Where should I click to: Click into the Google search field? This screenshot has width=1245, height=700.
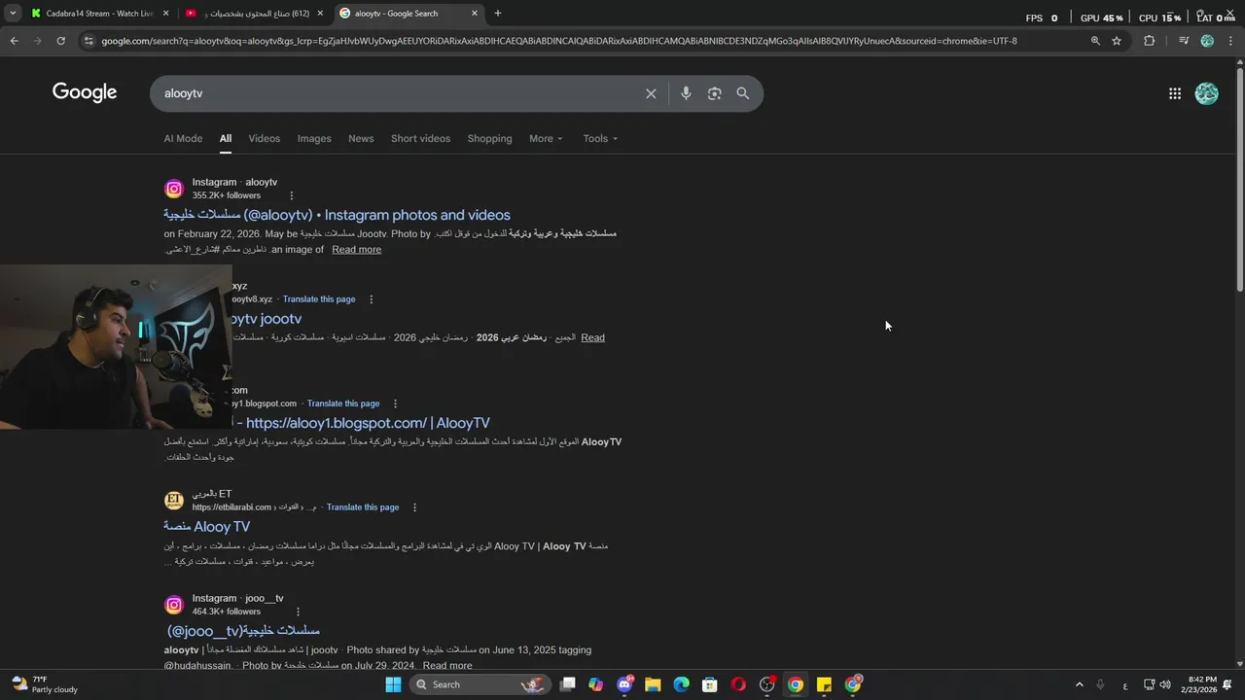(399, 93)
